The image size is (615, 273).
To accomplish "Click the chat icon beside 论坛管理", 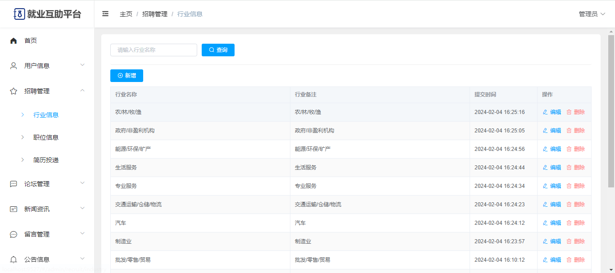I will [14, 184].
